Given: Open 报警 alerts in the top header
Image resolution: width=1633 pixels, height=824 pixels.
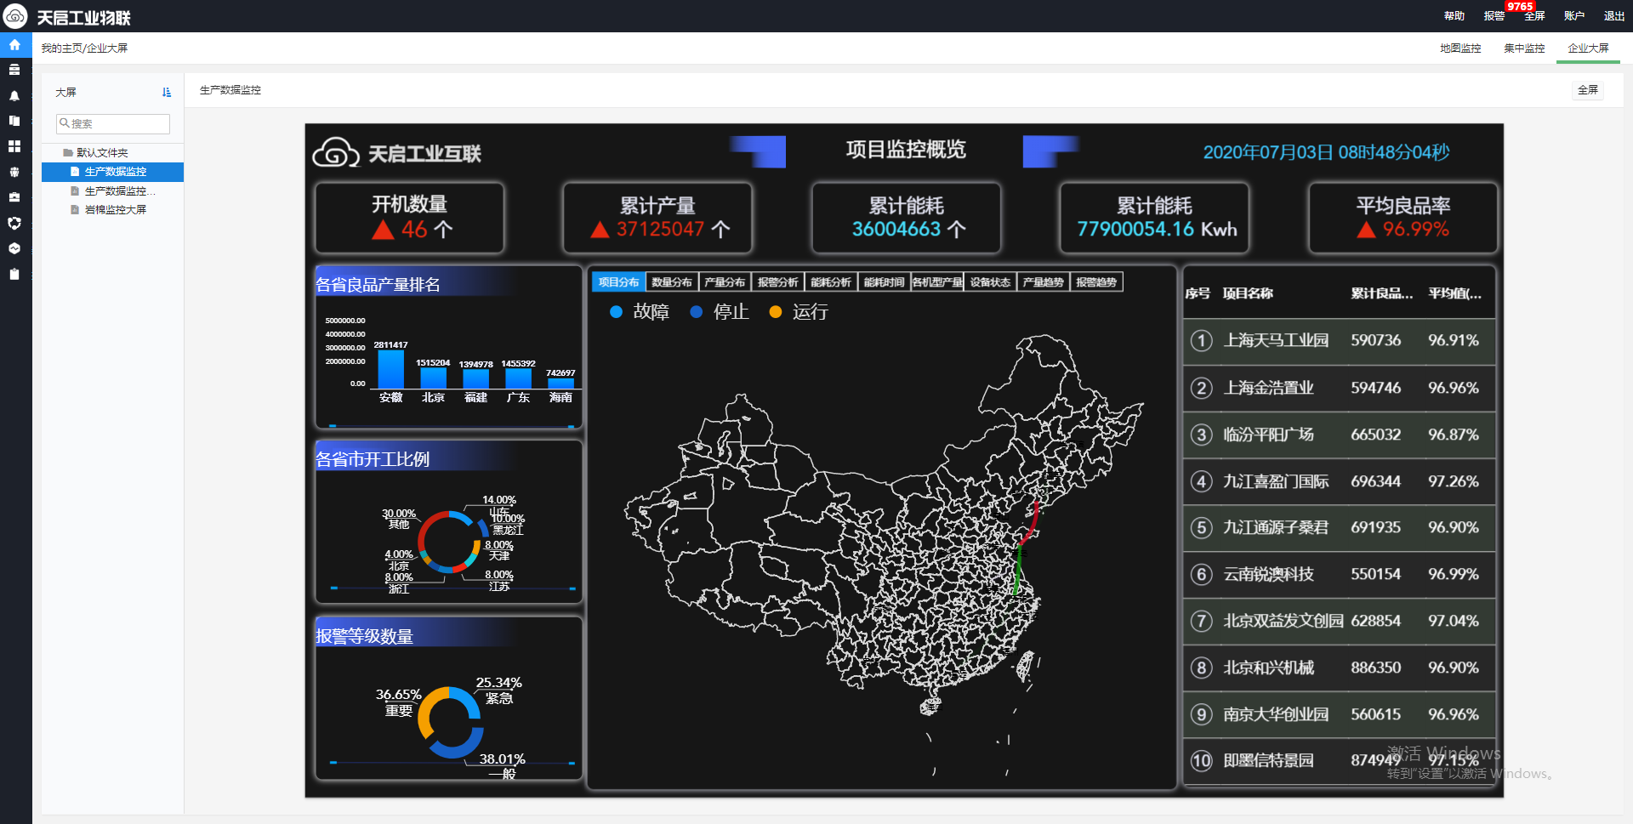Looking at the screenshot, I should pyautogui.click(x=1494, y=16).
